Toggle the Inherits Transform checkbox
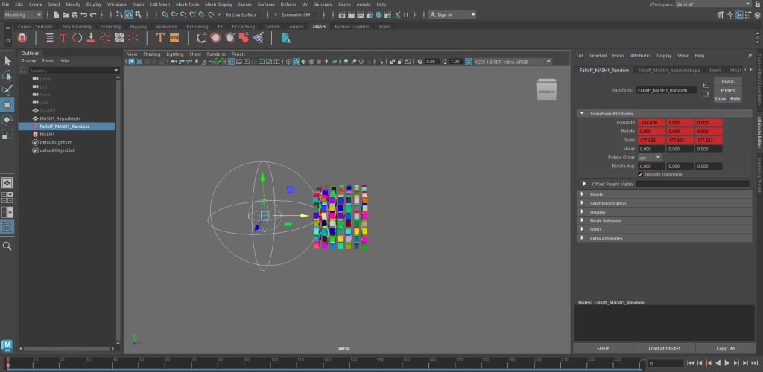763x372 pixels. [640, 174]
